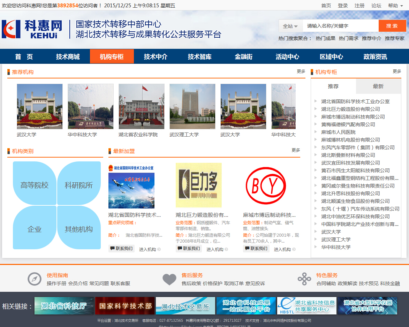Image resolution: width=409 pixels, height=327 pixels.
Task: Open 金融街 navigation item
Action: (x=244, y=56)
